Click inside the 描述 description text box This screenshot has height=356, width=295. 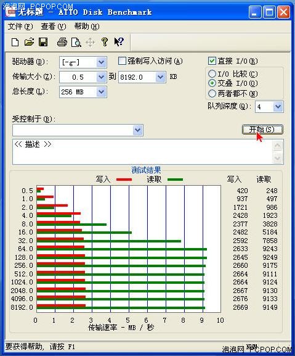tap(143, 152)
